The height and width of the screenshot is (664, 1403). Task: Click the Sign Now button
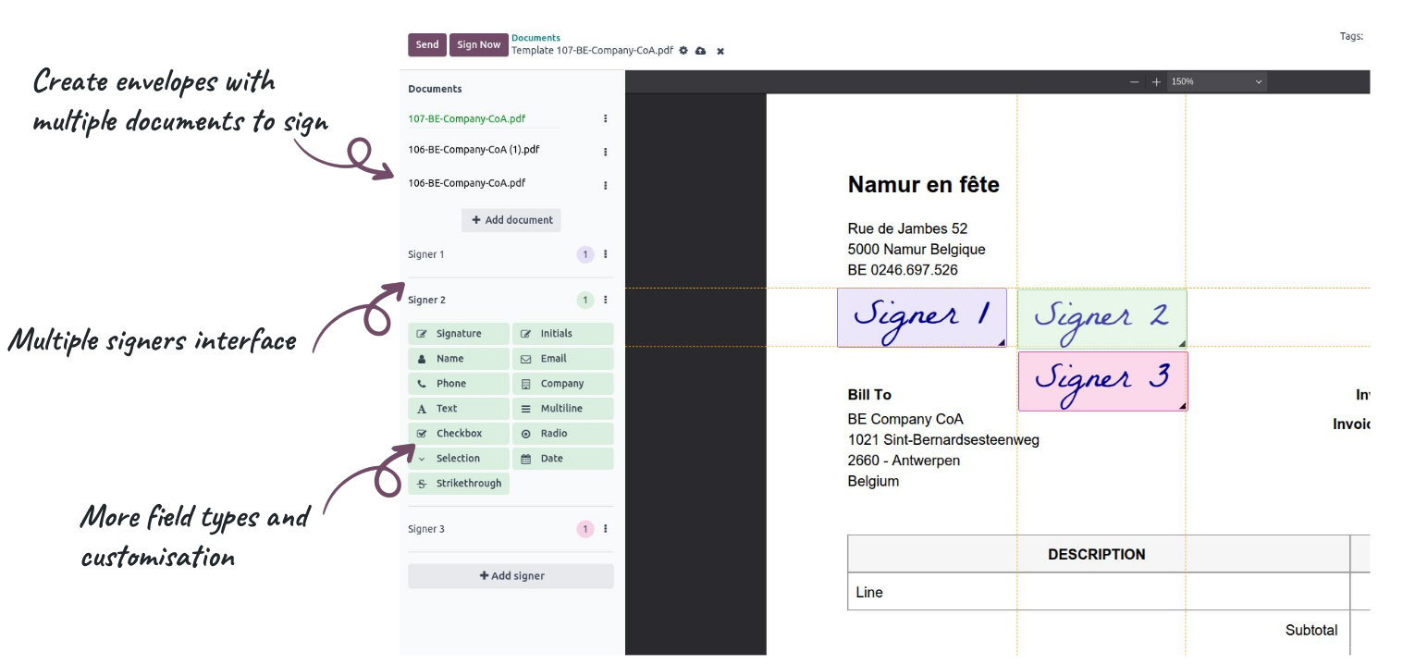point(478,44)
